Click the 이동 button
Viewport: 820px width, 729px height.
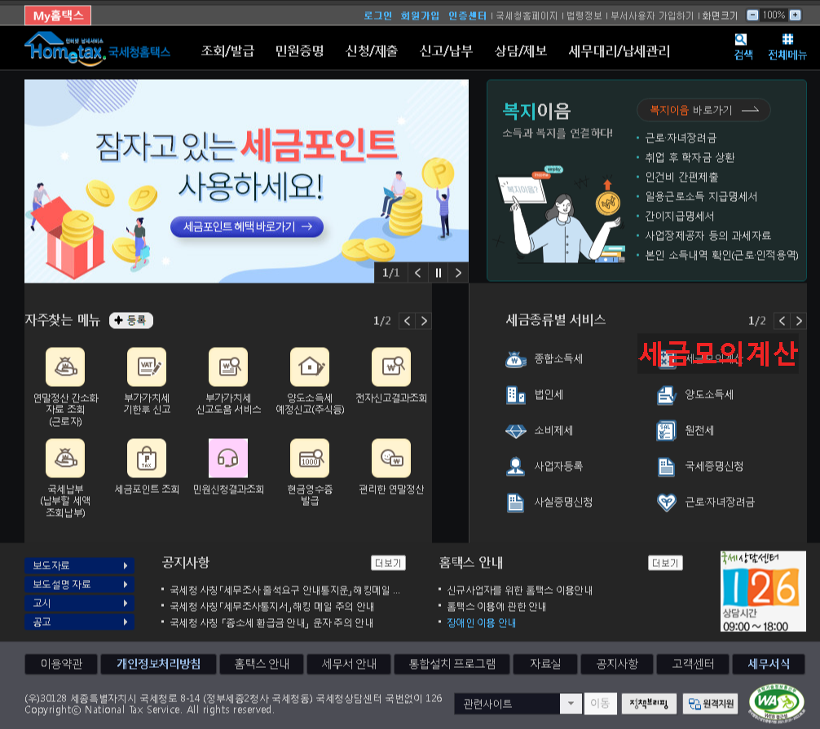click(x=601, y=704)
